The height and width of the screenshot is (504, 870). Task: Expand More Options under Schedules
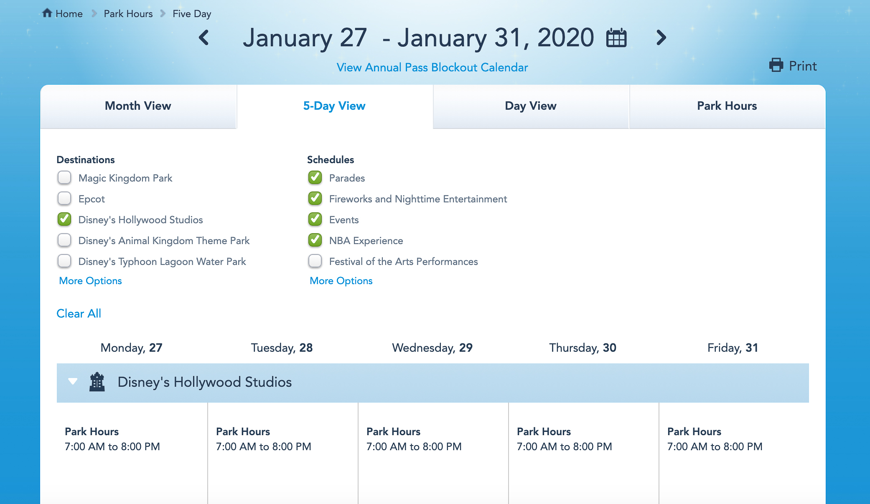341,281
